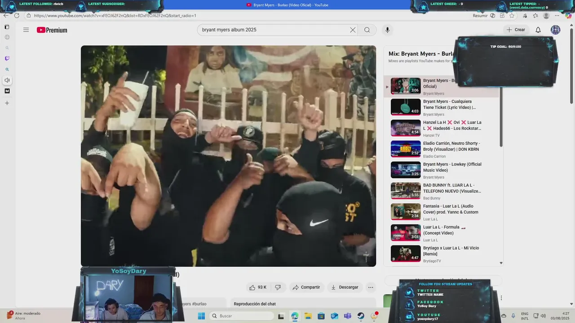Play Brytiago Mi Vicio Remix
The image size is (575, 323).
441,254
